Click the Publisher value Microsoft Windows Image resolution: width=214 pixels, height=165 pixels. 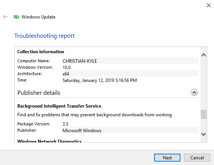pos(82,131)
